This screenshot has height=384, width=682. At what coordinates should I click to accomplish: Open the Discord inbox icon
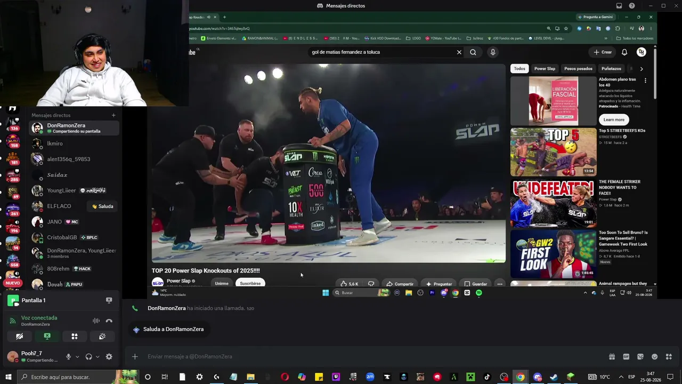(x=619, y=6)
